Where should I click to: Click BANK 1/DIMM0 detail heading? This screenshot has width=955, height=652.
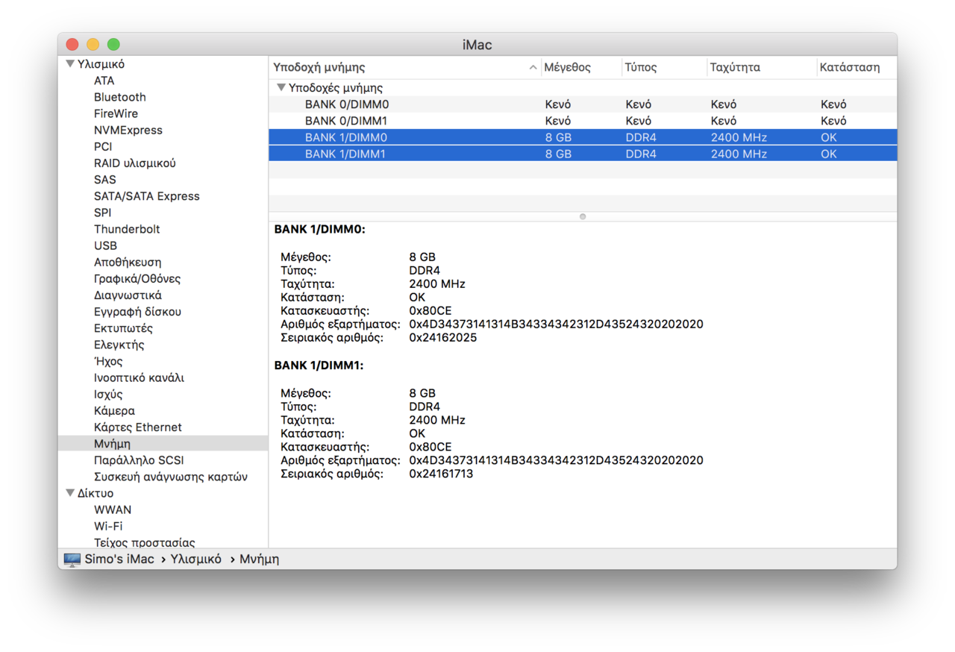point(320,230)
